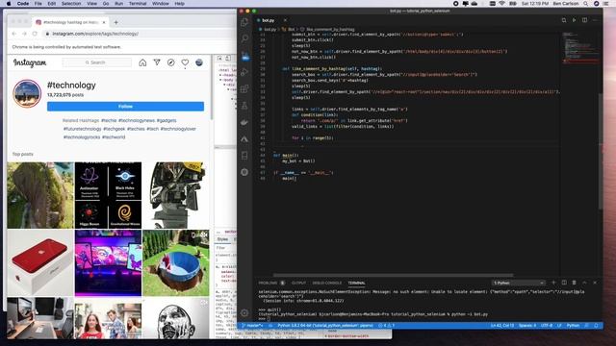Image resolution: width=616 pixels, height=346 pixels.
Task: Open Source Control view in VS Code activity bar
Action: pos(244,56)
